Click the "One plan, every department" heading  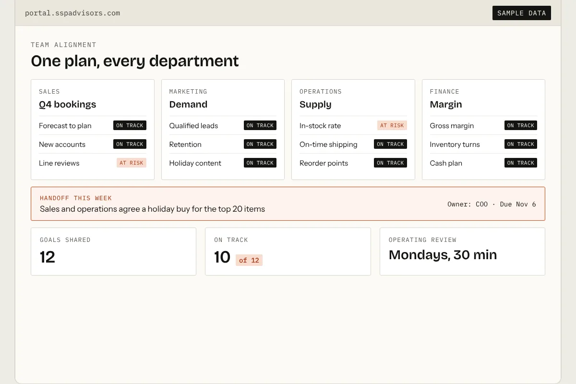[134, 61]
